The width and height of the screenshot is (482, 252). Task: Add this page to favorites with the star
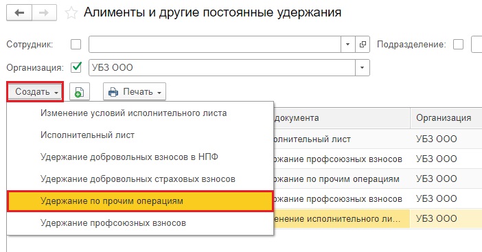tap(71, 13)
